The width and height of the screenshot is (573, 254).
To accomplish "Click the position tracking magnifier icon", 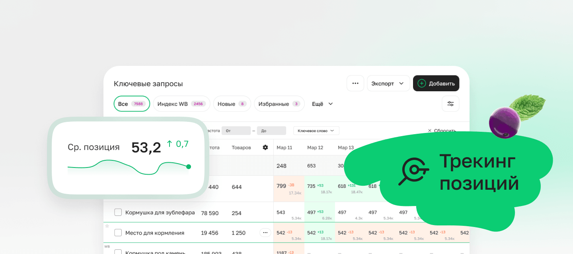I will (x=413, y=171).
